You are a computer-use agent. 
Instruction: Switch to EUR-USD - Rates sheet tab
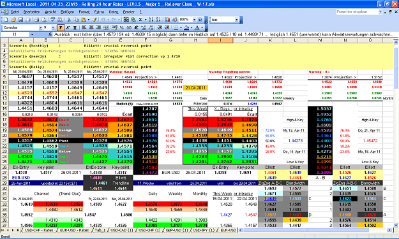(x=74, y=230)
